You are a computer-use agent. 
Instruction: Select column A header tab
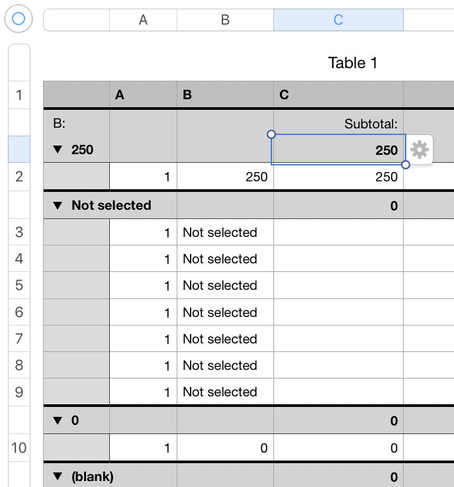[x=143, y=20]
